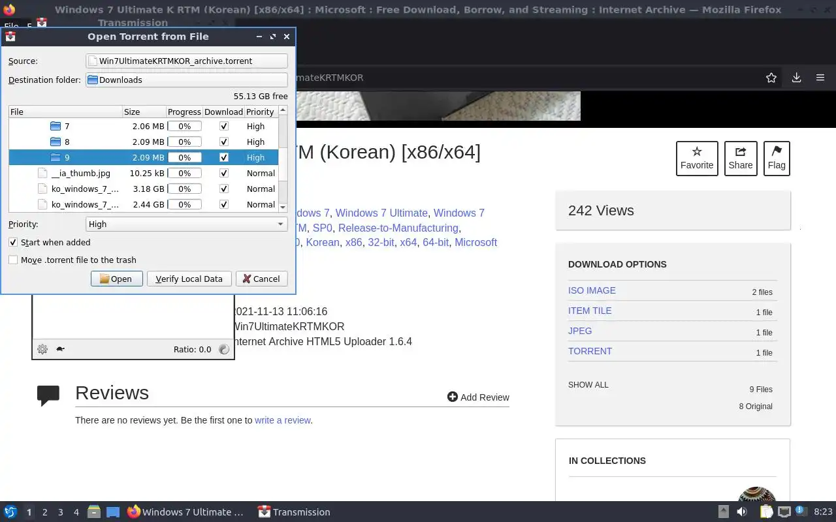836x522 pixels.
Task: Open the Destination folder Downloads chooser
Action: point(187,80)
